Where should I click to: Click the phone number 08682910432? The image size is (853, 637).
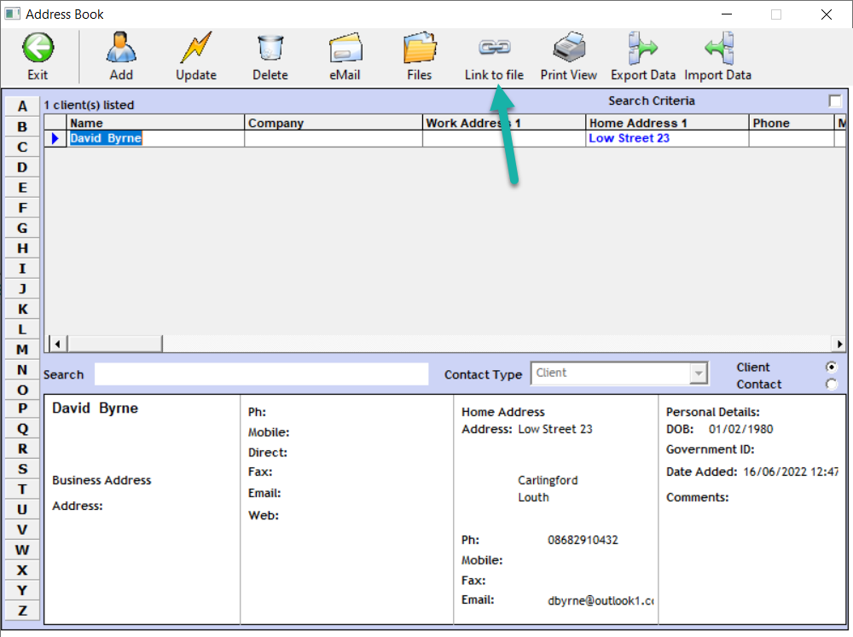coord(583,540)
